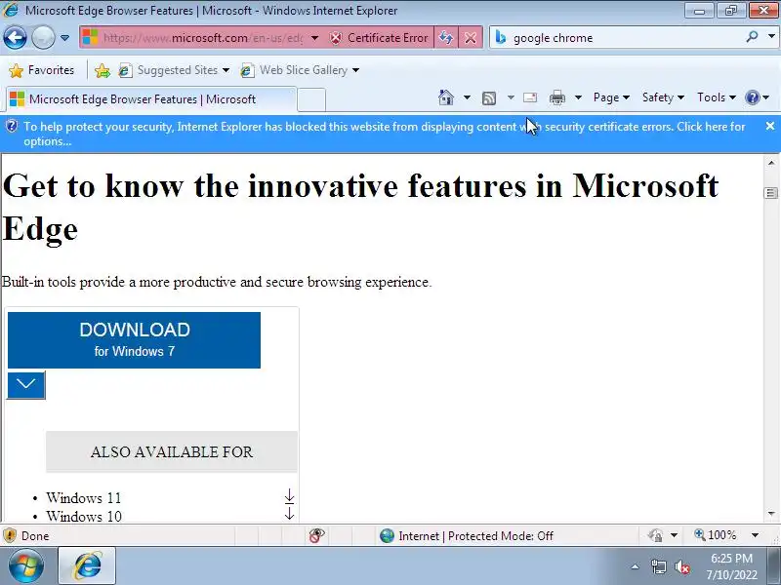The height and width of the screenshot is (585, 781).
Task: Open the Windows Start menu
Action: tap(26, 566)
